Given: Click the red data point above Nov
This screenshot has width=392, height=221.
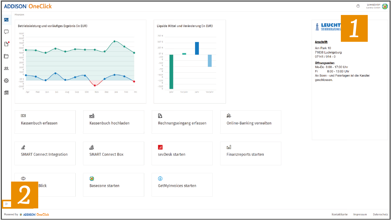Looking at the screenshot, I should [x=95, y=85].
